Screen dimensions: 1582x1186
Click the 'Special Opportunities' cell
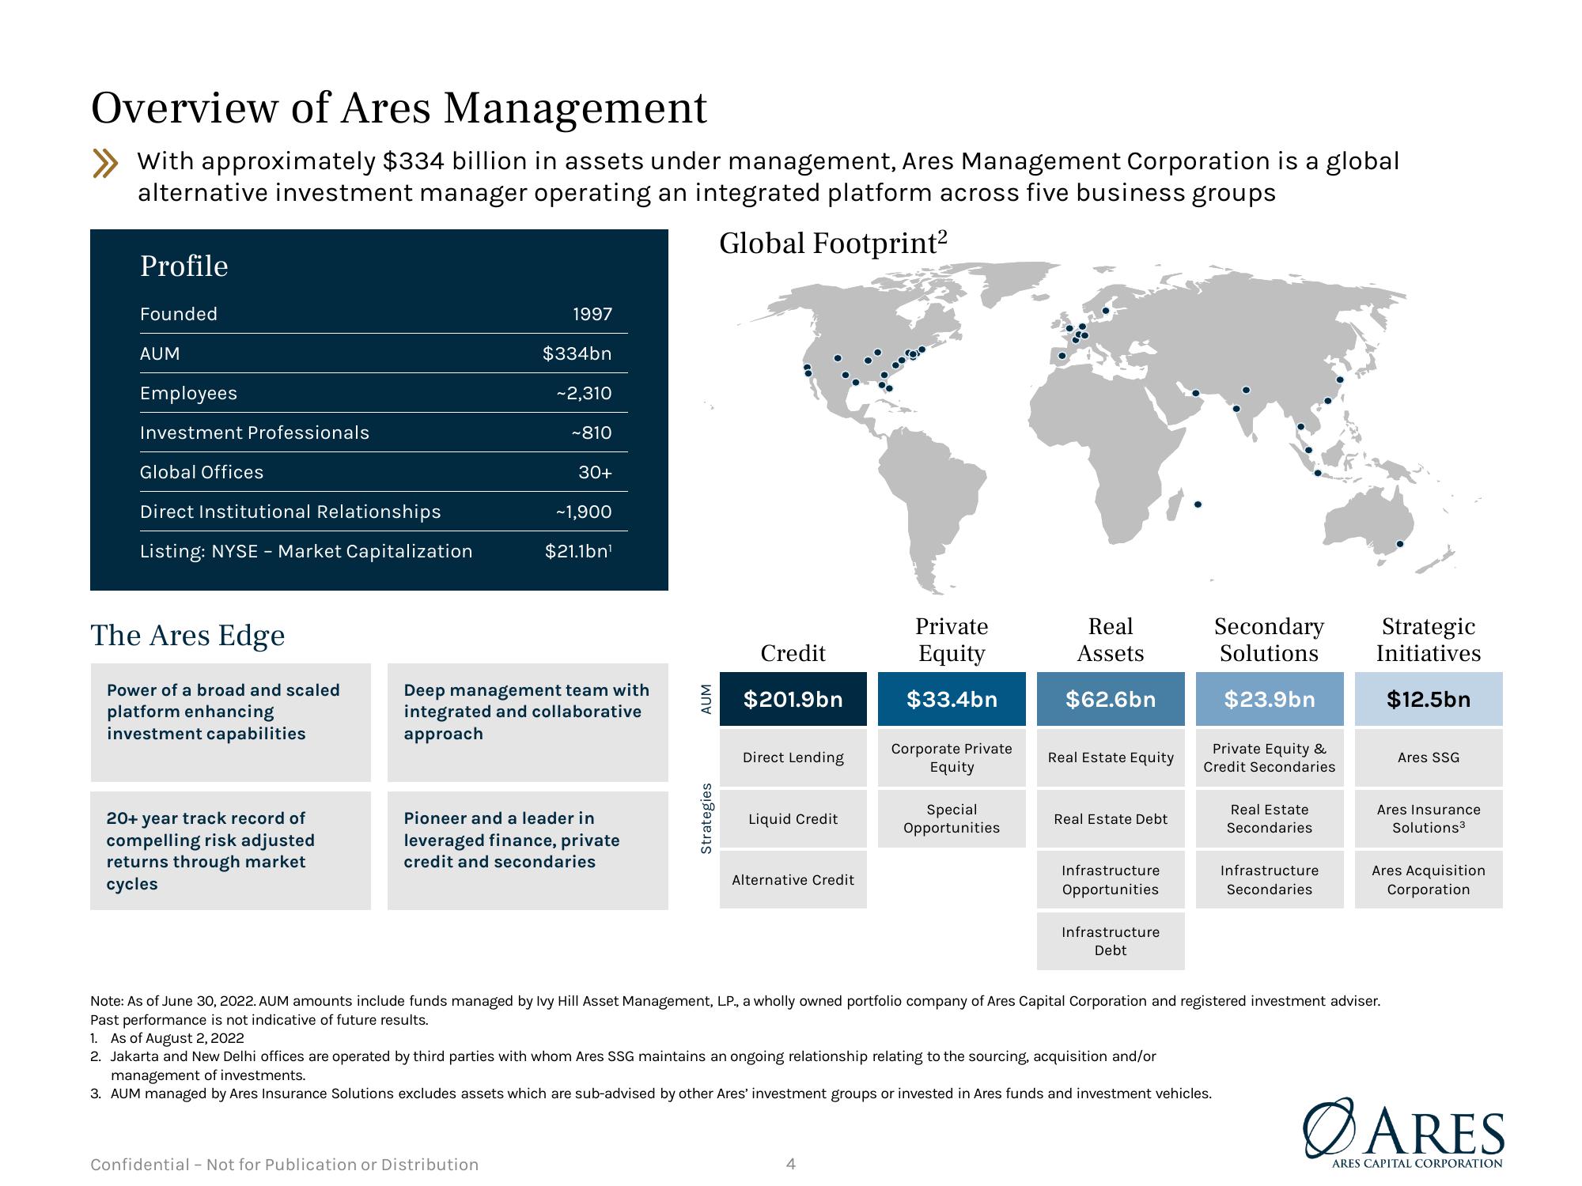(952, 819)
